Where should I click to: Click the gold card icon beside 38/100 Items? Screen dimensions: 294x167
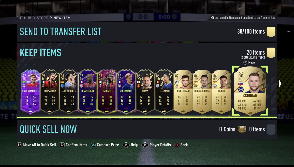[271, 32]
